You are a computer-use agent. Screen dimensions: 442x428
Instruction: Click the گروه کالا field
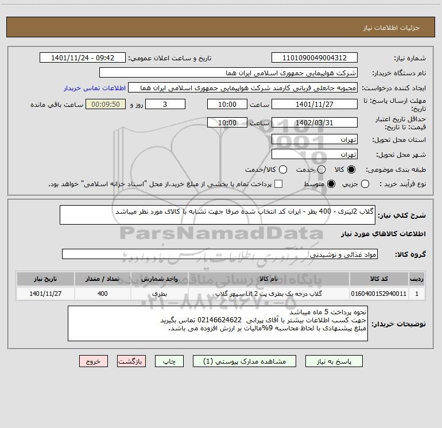(220, 254)
